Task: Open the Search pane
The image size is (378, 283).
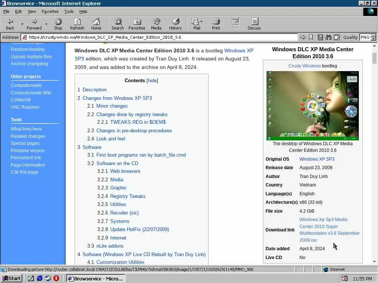Action: point(118,24)
